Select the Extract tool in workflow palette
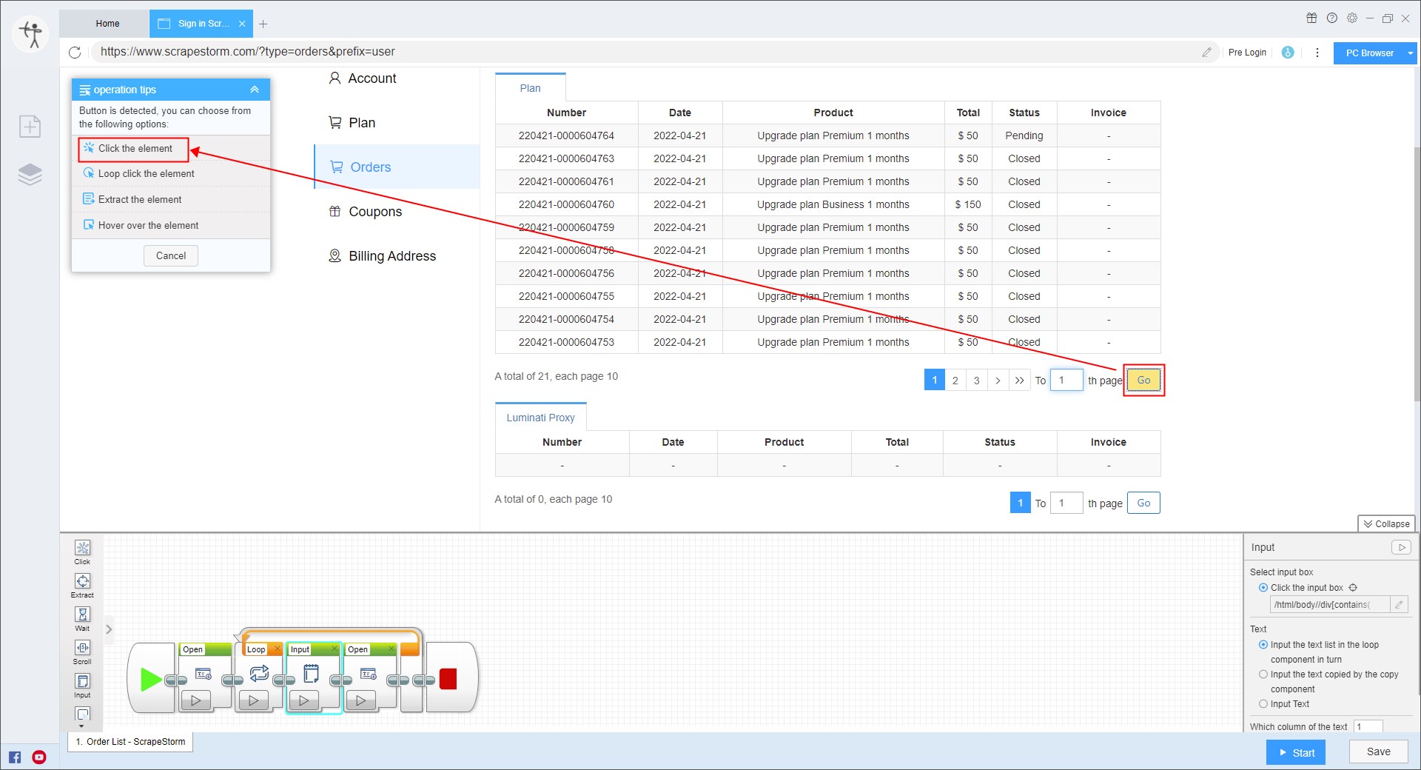The width and height of the screenshot is (1421, 770). [82, 582]
